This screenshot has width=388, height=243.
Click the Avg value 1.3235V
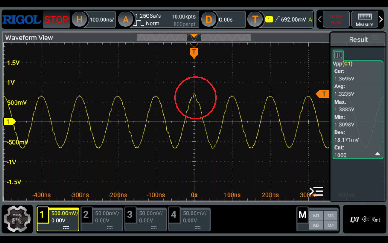click(x=344, y=94)
